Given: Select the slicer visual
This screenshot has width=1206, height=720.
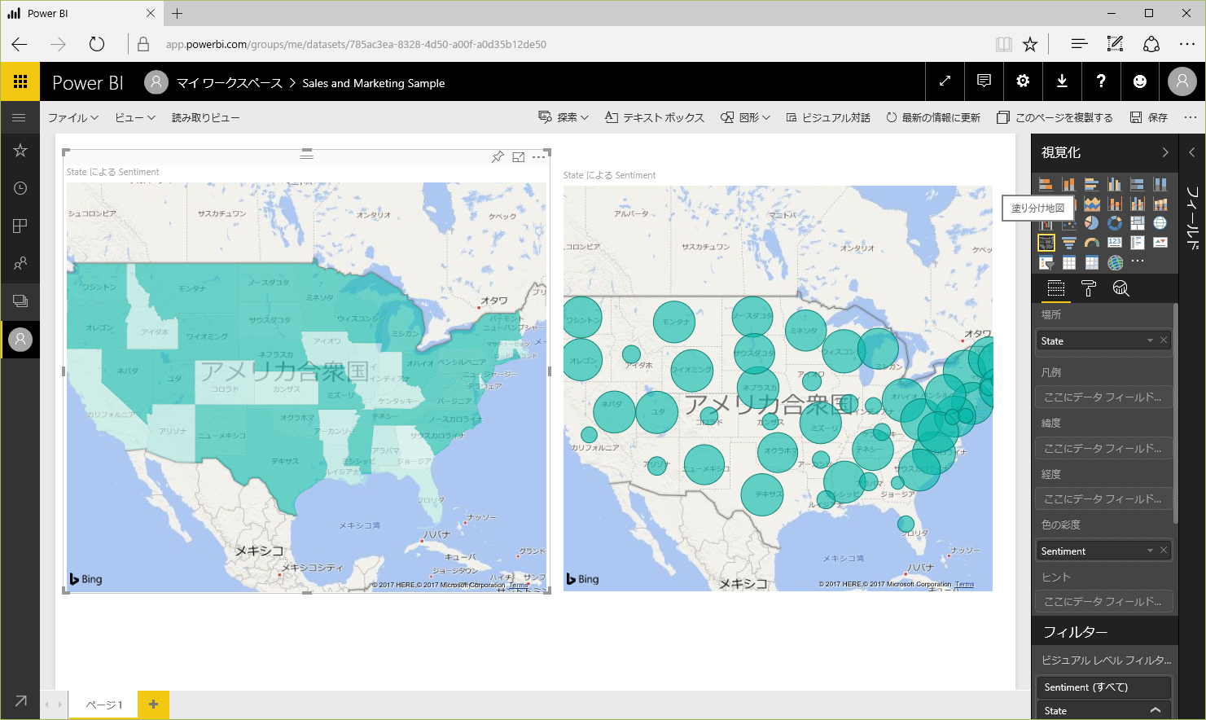Looking at the screenshot, I should click(1046, 262).
